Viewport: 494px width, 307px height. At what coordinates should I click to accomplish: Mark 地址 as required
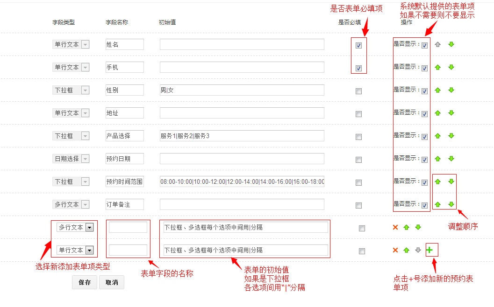(x=358, y=114)
